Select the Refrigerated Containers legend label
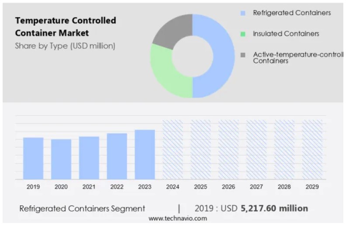The height and width of the screenshot is (230, 349). point(292,13)
